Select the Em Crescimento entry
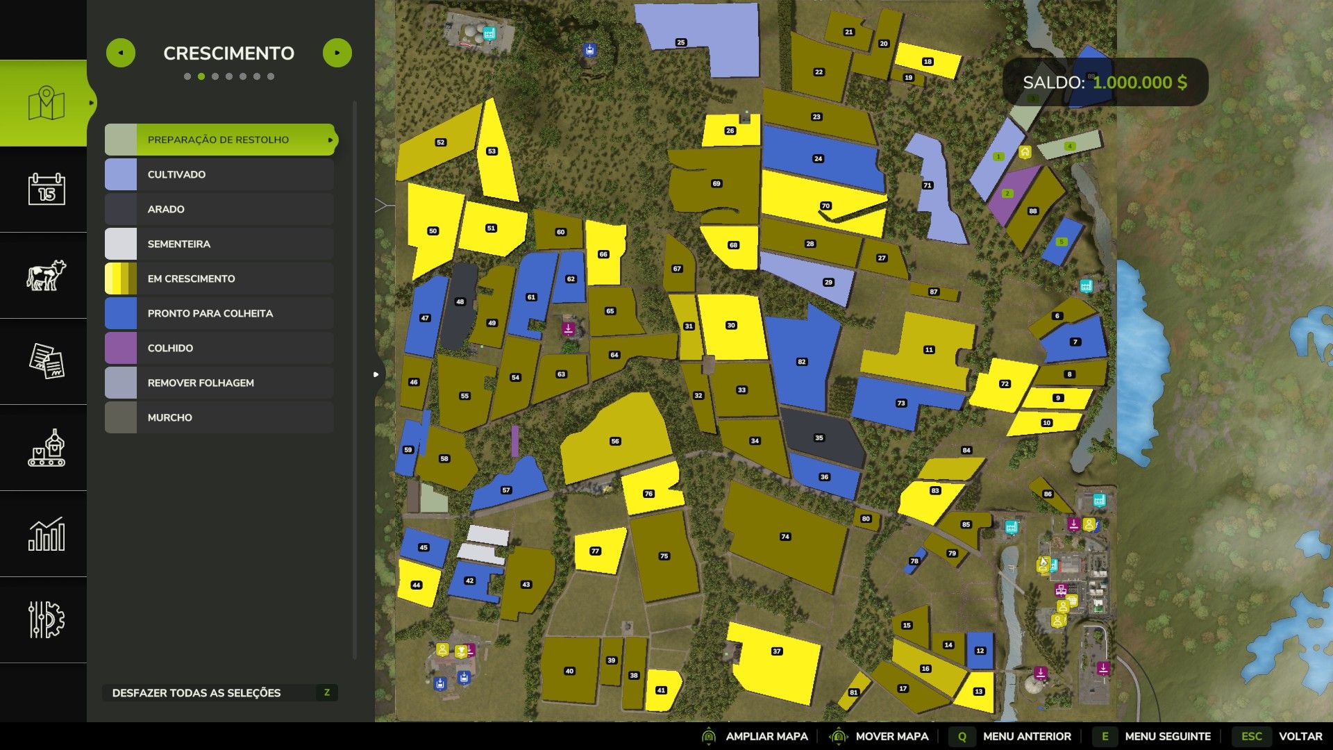This screenshot has width=1333, height=750. [219, 278]
